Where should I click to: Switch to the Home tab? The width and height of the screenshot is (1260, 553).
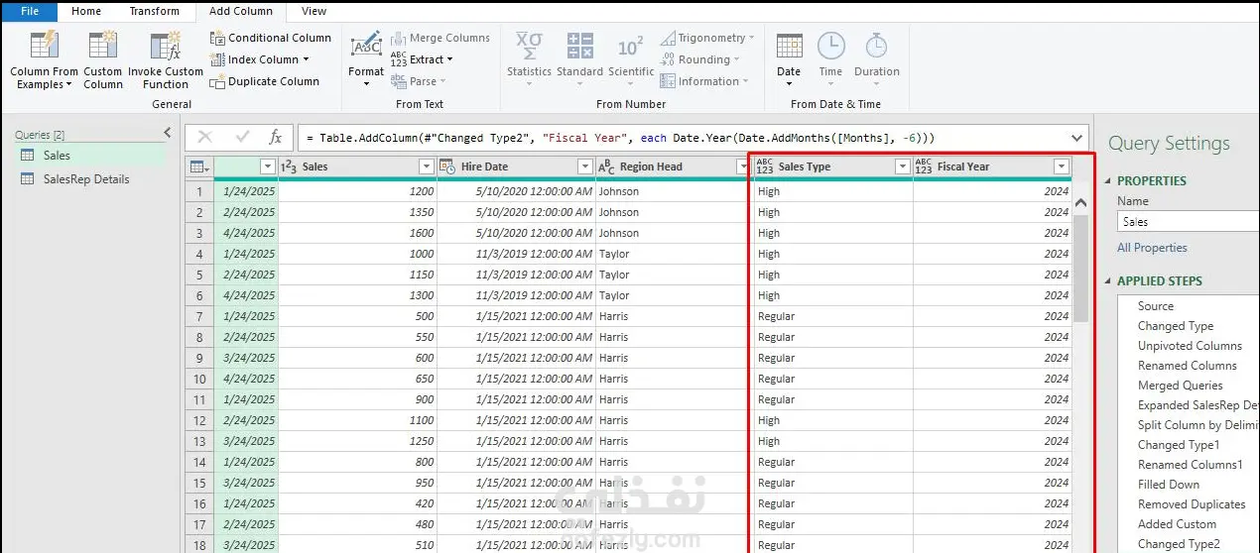[x=86, y=11]
